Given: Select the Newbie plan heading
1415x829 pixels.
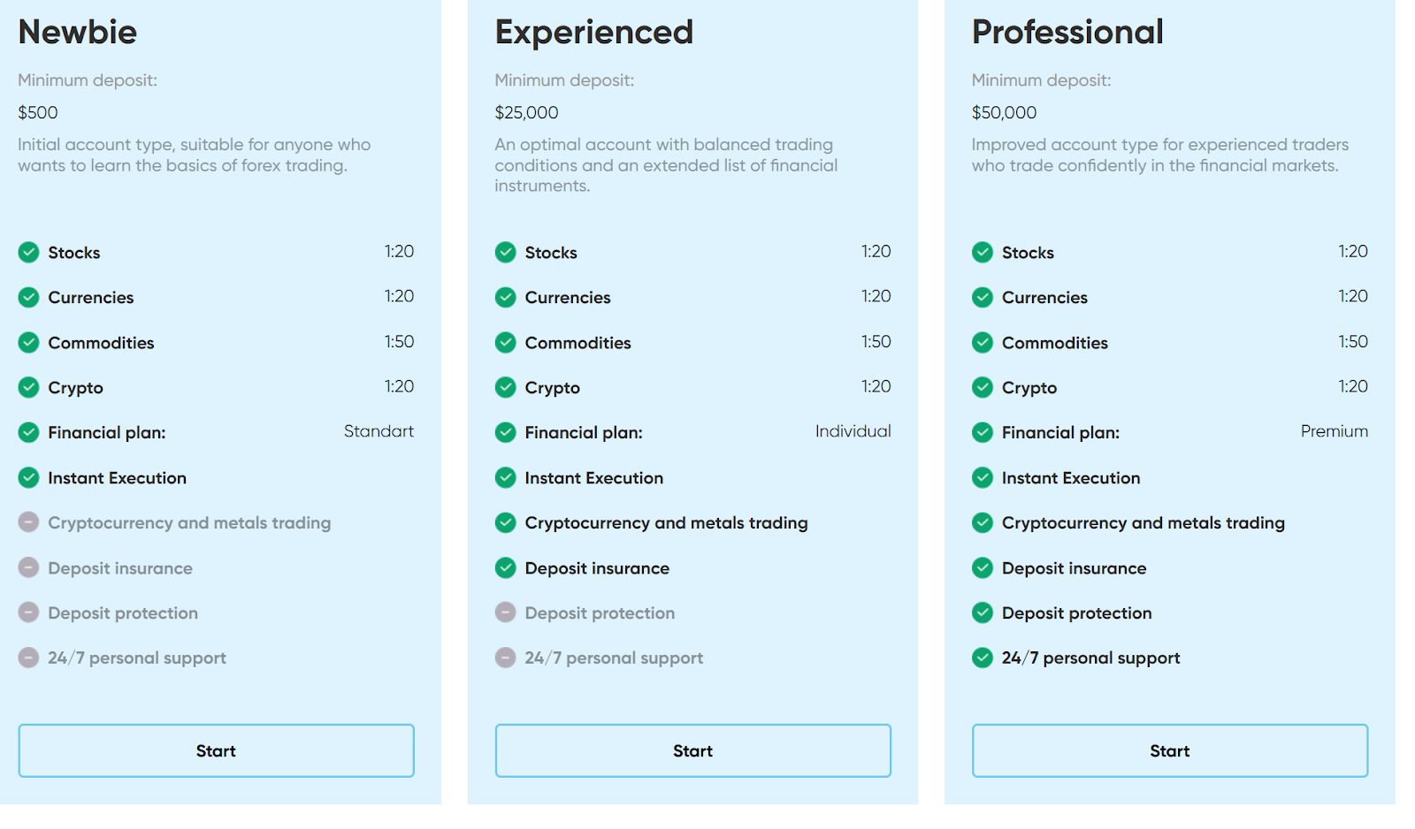Looking at the screenshot, I should (x=78, y=32).
